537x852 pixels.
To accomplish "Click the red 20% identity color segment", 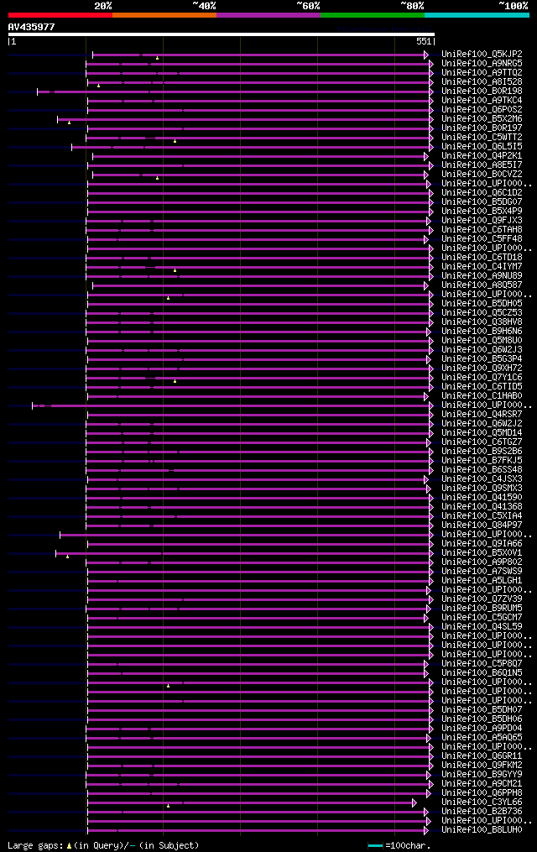I will coord(60,15).
